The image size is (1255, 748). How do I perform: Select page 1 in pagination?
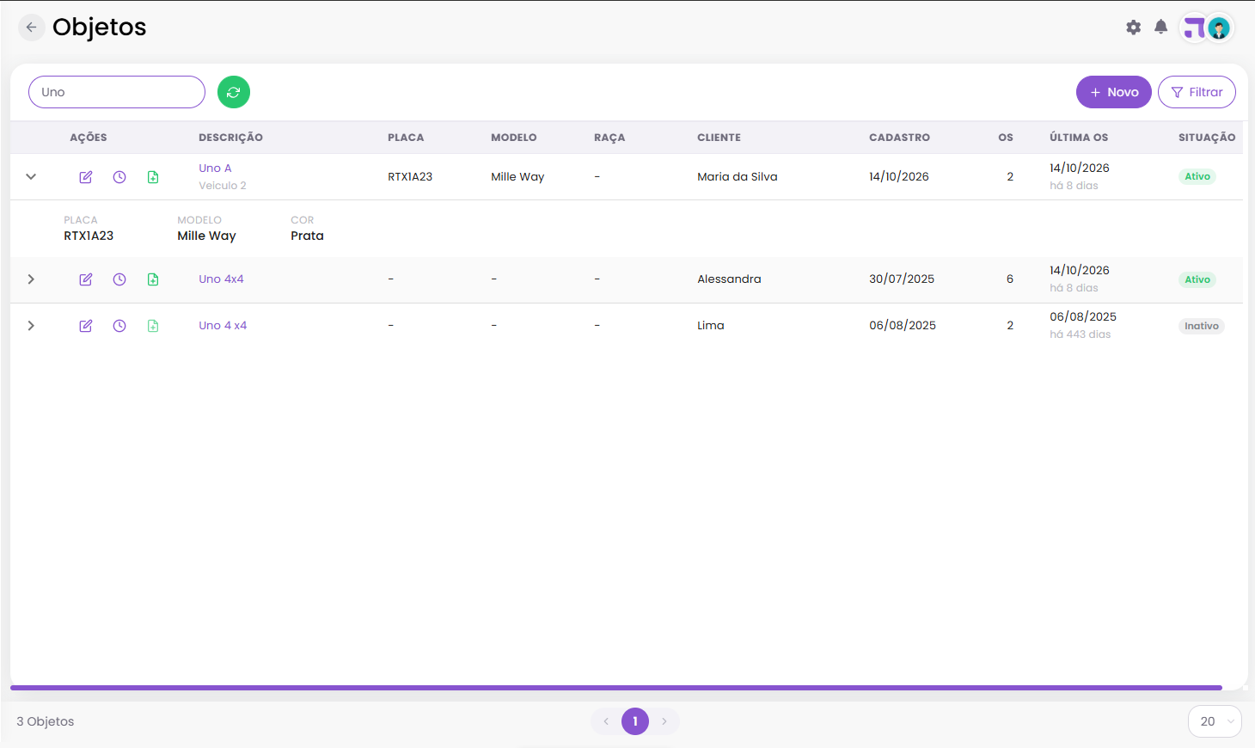coord(635,721)
